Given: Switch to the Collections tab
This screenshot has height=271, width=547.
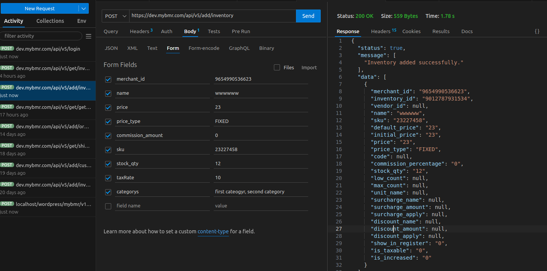Looking at the screenshot, I should (x=50, y=21).
